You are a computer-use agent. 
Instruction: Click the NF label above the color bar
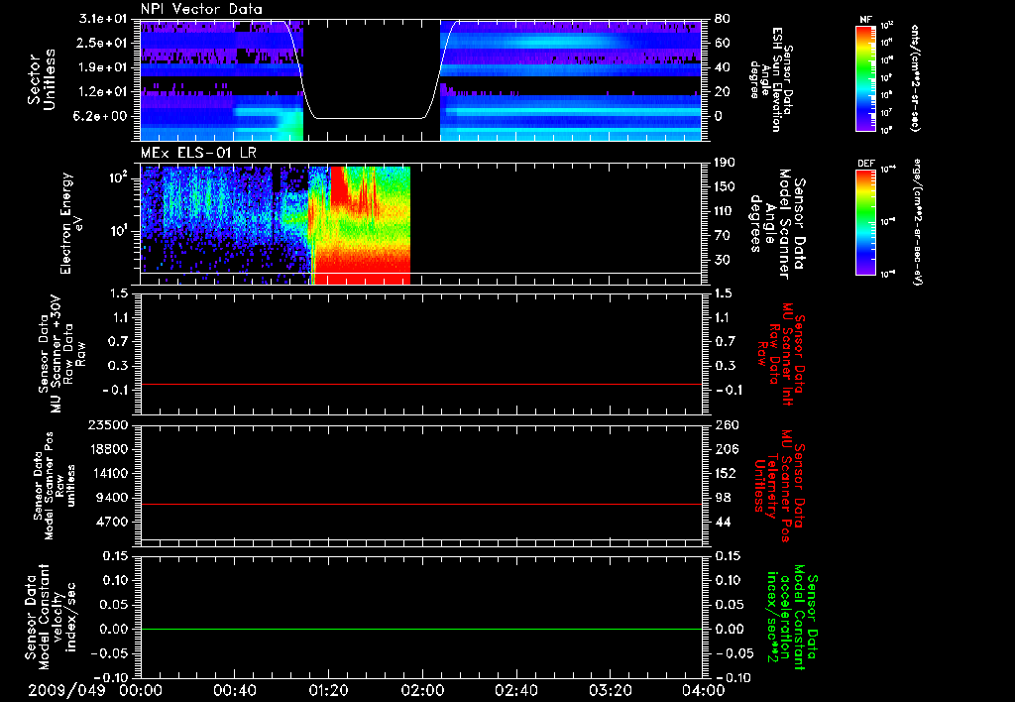click(865, 20)
